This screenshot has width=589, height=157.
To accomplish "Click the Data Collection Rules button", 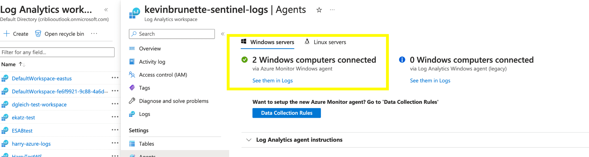I will click(286, 113).
